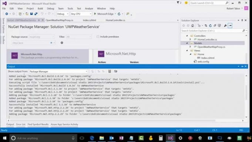Switch to the OpenWeatherMapProxy.cs tab
Screen dimensions: 252x142
(59, 20)
